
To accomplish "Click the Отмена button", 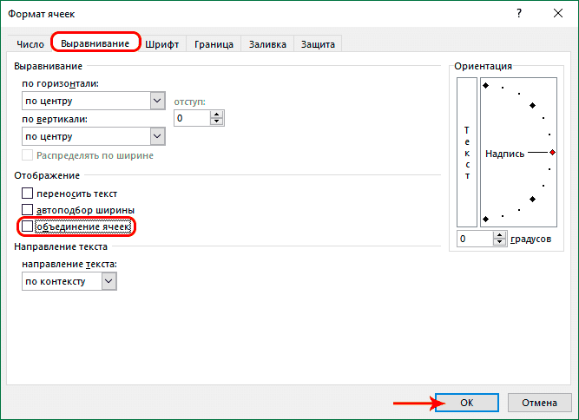I will tap(539, 404).
